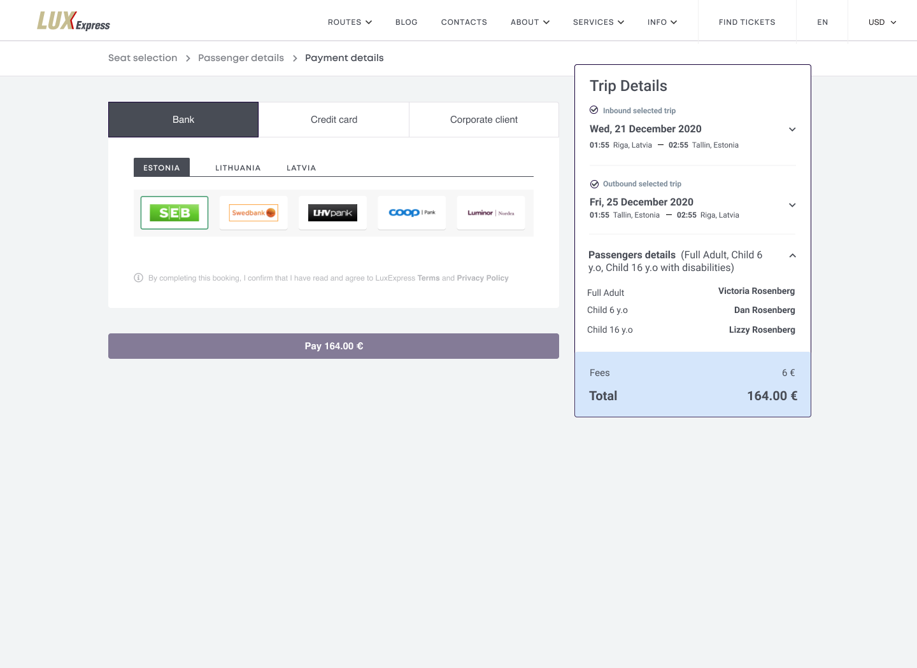Image resolution: width=917 pixels, height=668 pixels.
Task: Select the Bank payment tab
Action: pyautogui.click(x=183, y=120)
